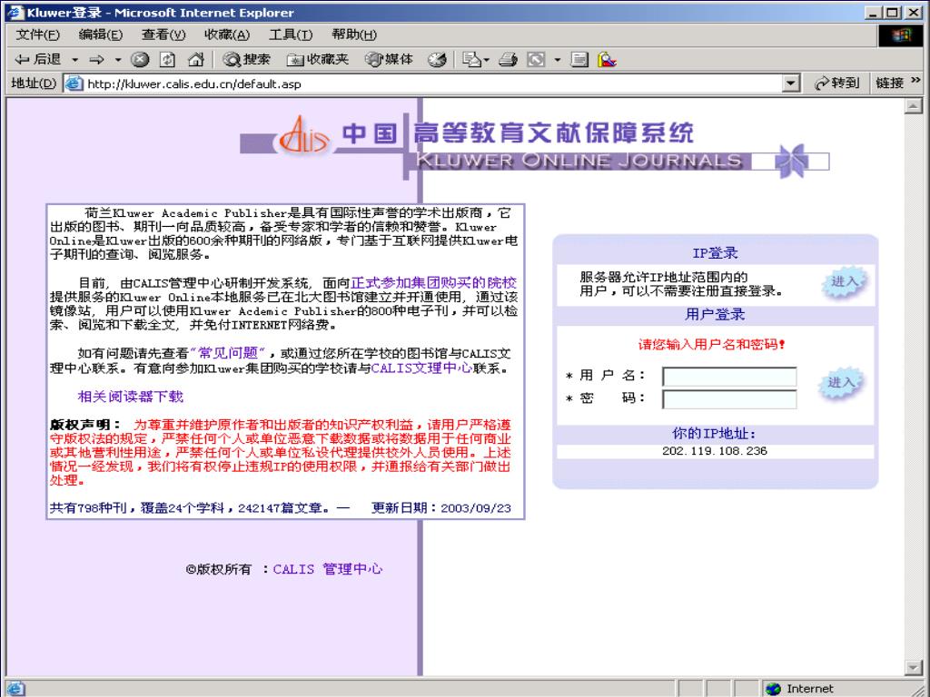The height and width of the screenshot is (697, 930).
Task: Click the 请您输入用户名和密码 notice
Action: (x=712, y=344)
